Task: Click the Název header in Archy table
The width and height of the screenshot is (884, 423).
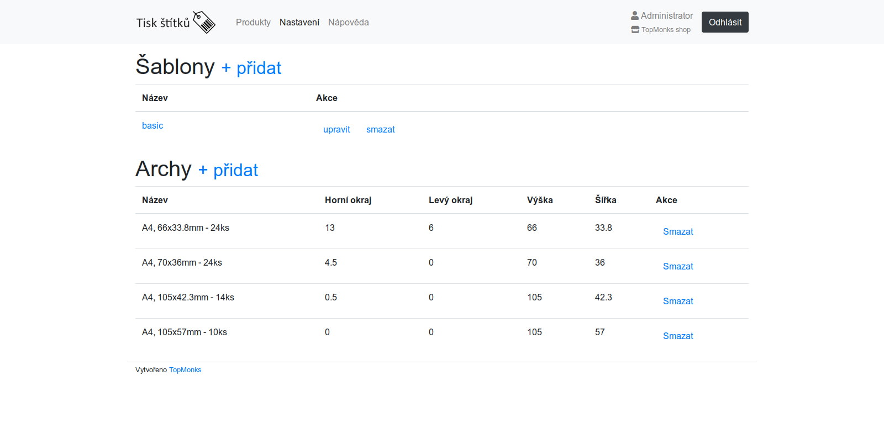Action: tap(155, 200)
